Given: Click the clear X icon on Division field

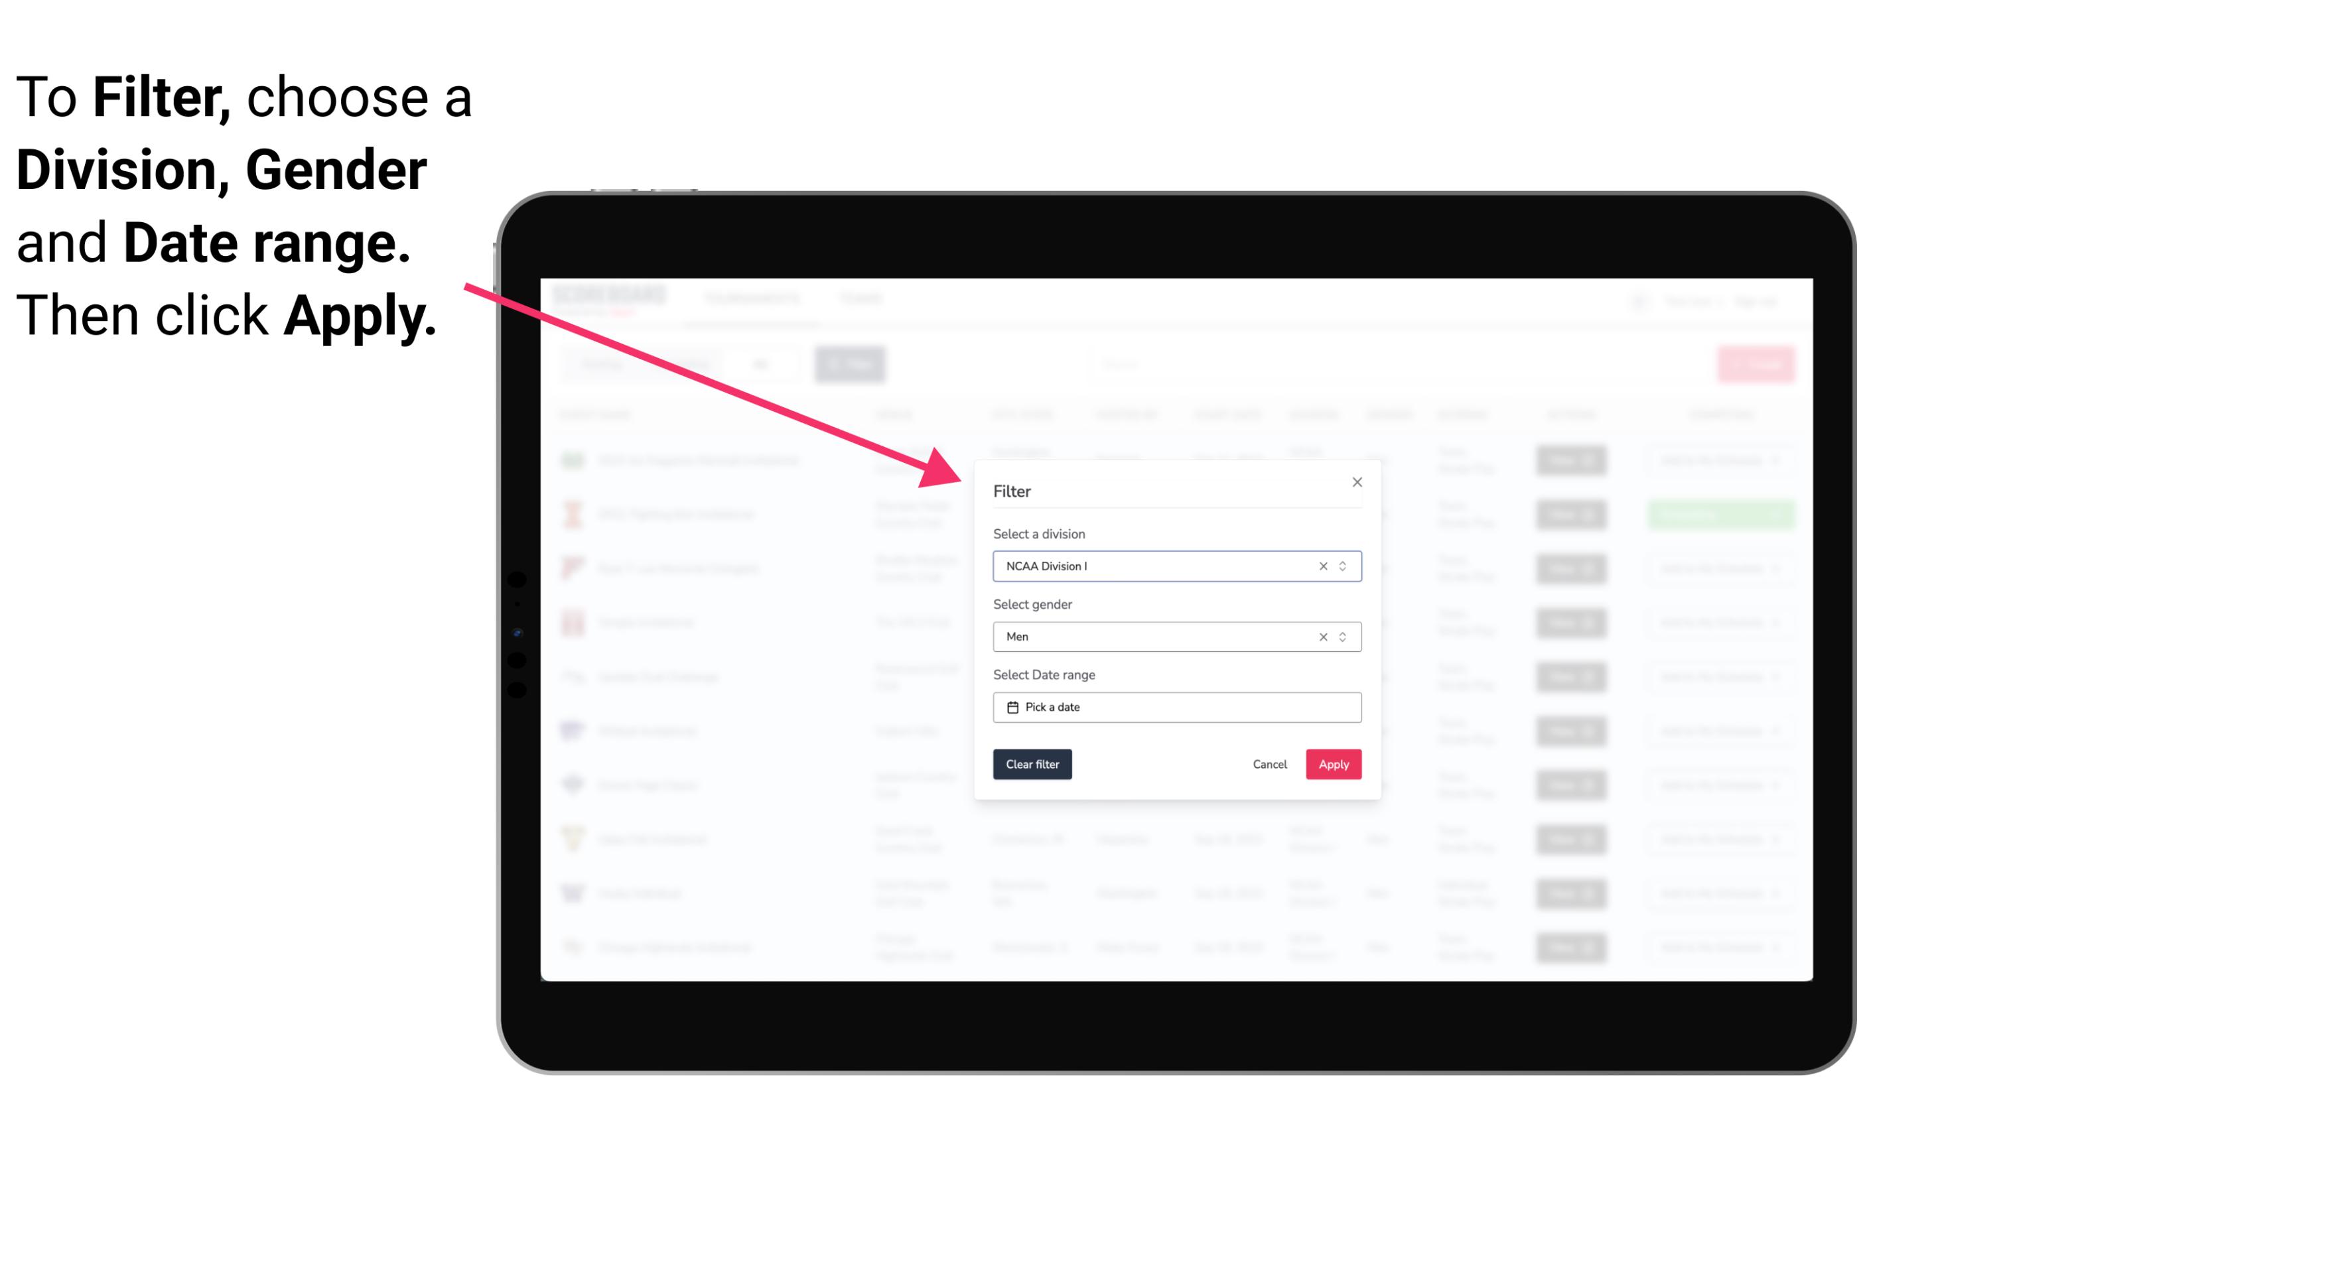Looking at the screenshot, I should point(1320,565).
